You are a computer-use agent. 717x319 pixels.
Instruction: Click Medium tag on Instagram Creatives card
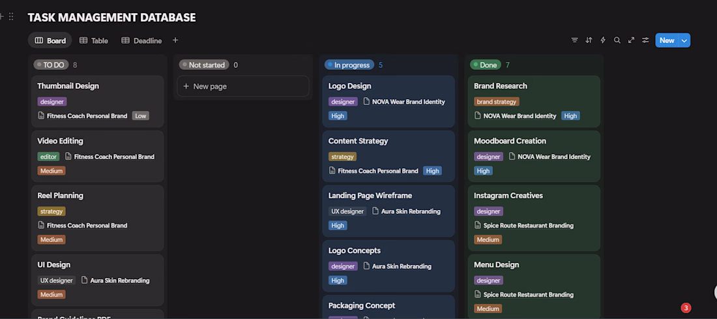point(488,239)
